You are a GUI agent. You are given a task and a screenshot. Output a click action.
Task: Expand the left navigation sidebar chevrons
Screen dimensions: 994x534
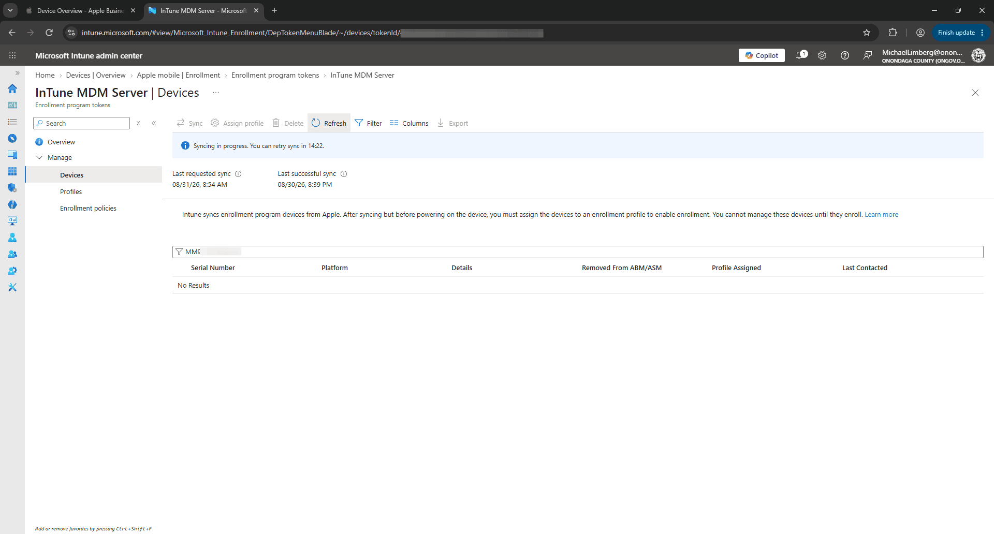17,73
